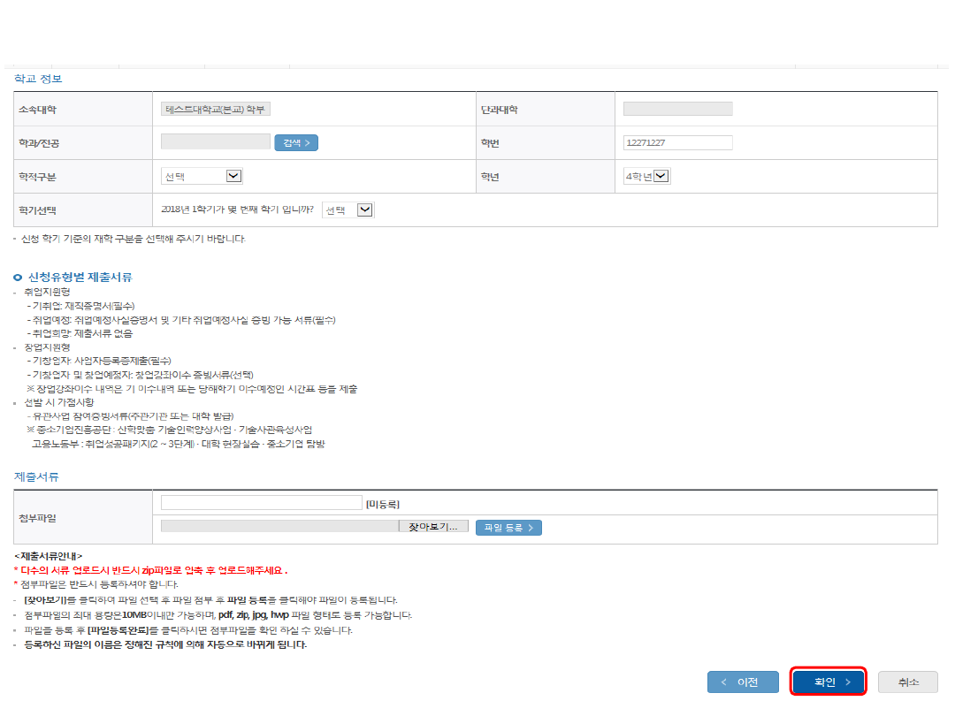Go back with the 이전 button
The image size is (955, 716).
pyautogui.click(x=743, y=682)
